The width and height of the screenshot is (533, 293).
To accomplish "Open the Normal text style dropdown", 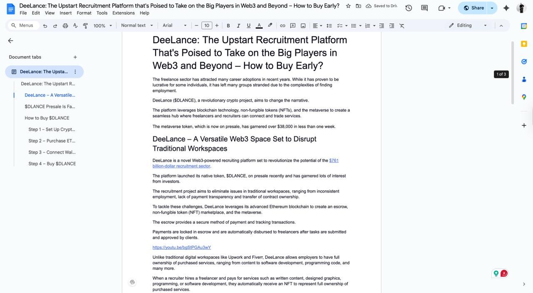I will [137, 25].
